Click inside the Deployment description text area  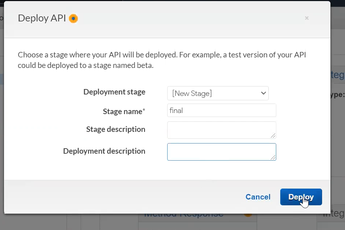coord(221,152)
